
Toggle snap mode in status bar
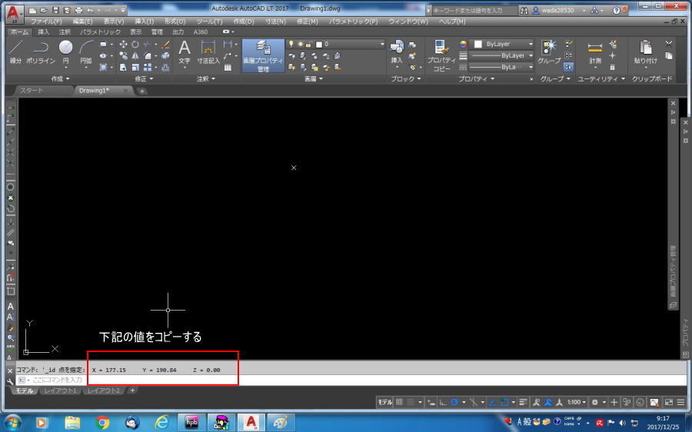point(411,402)
